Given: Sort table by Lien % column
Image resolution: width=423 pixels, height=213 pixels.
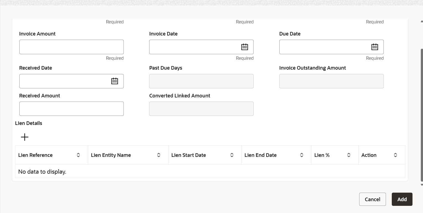Looking at the screenshot, I should point(349,155).
